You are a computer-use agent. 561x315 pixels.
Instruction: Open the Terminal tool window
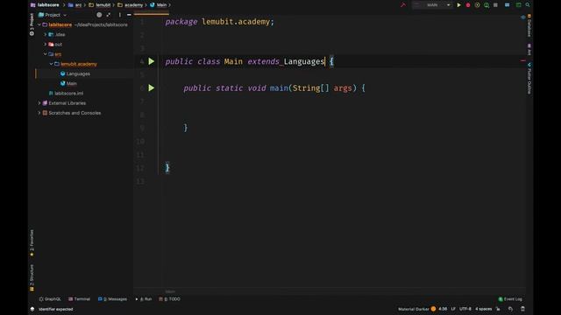click(80, 299)
